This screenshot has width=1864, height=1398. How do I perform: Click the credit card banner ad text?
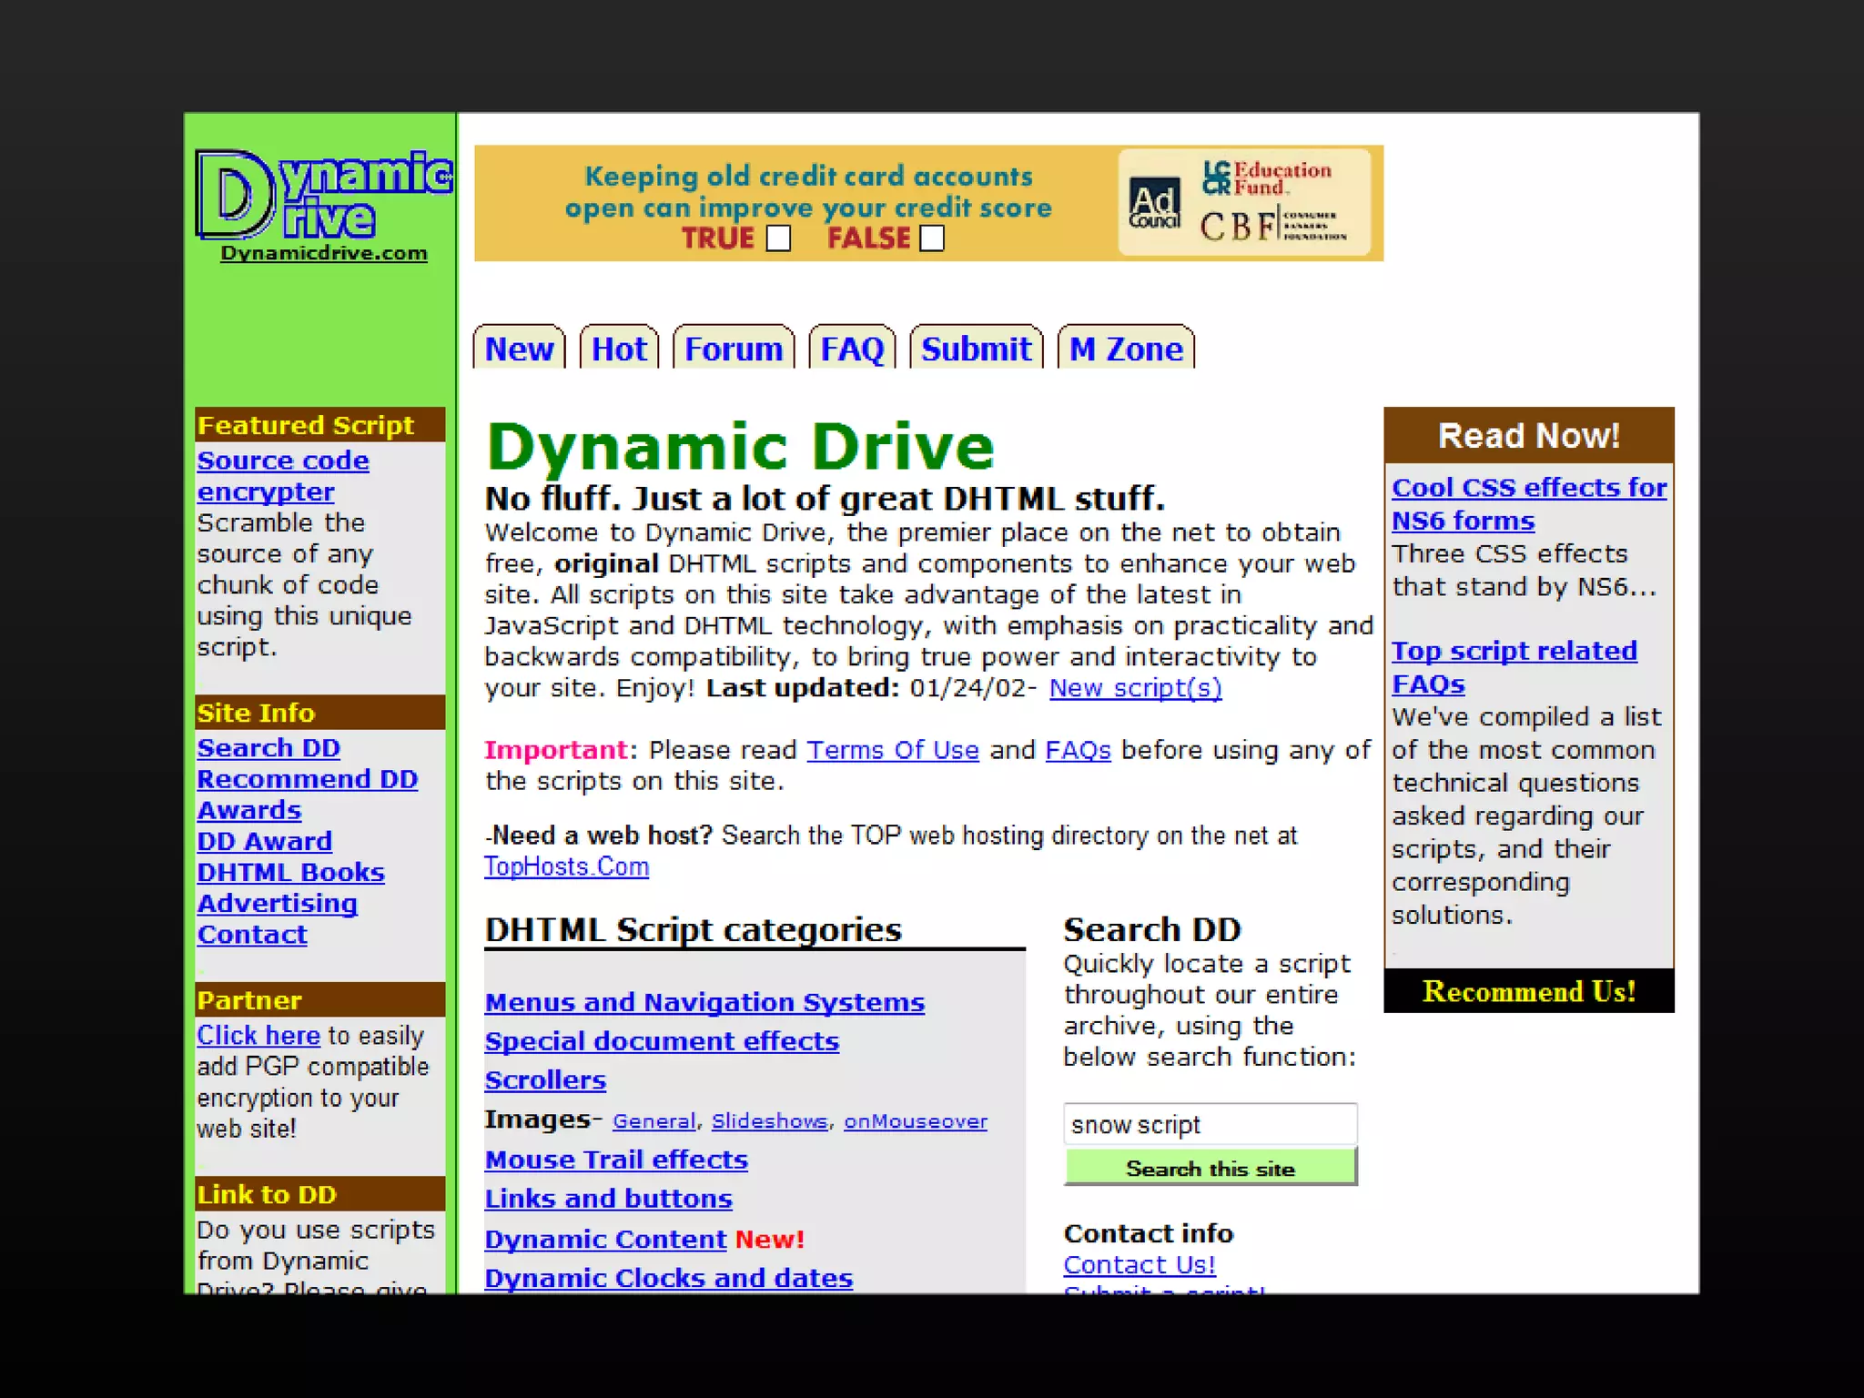pos(808,192)
